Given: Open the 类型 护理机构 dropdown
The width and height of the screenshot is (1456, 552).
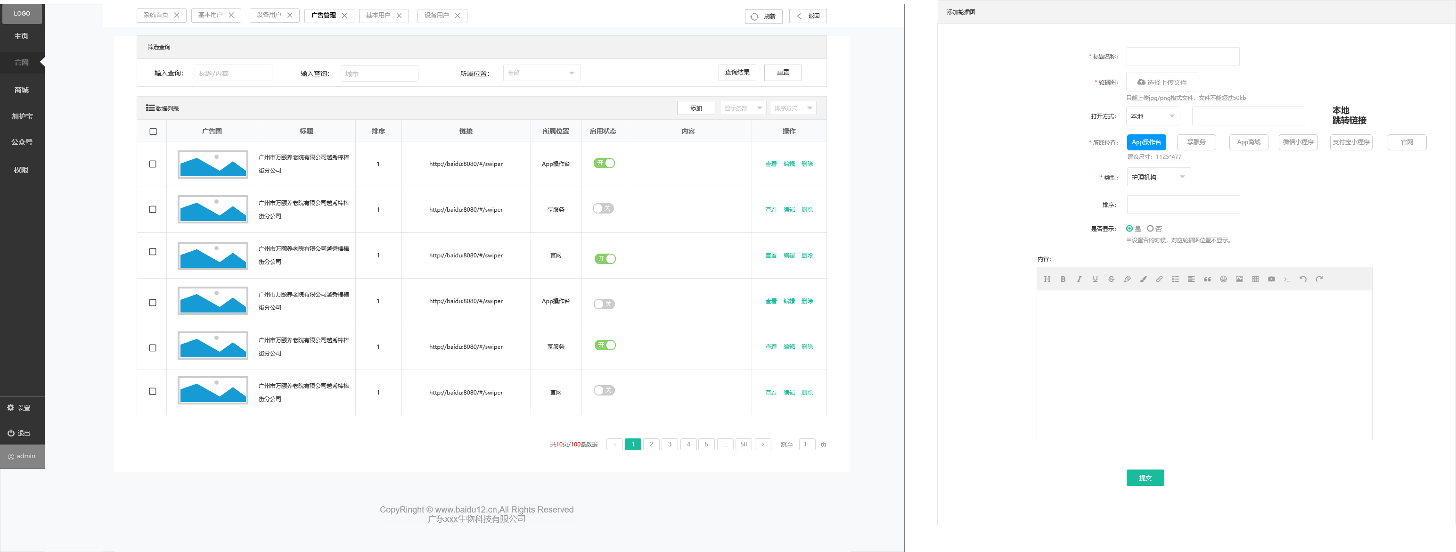Looking at the screenshot, I should (1159, 177).
